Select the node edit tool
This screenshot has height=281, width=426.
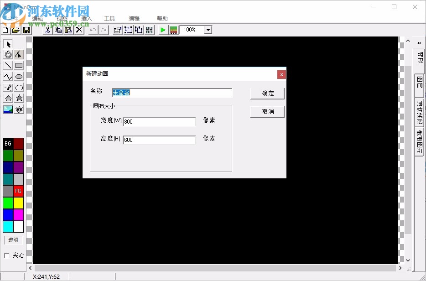pos(19,54)
